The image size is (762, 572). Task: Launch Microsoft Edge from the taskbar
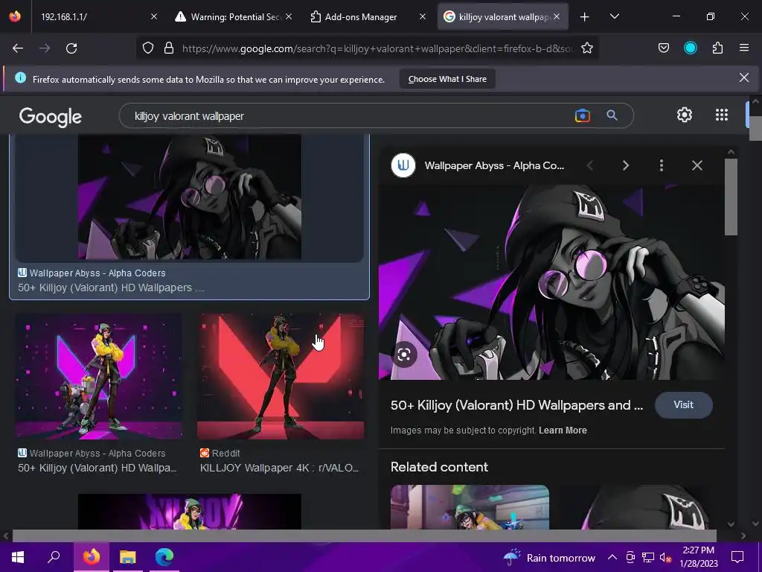pos(164,557)
